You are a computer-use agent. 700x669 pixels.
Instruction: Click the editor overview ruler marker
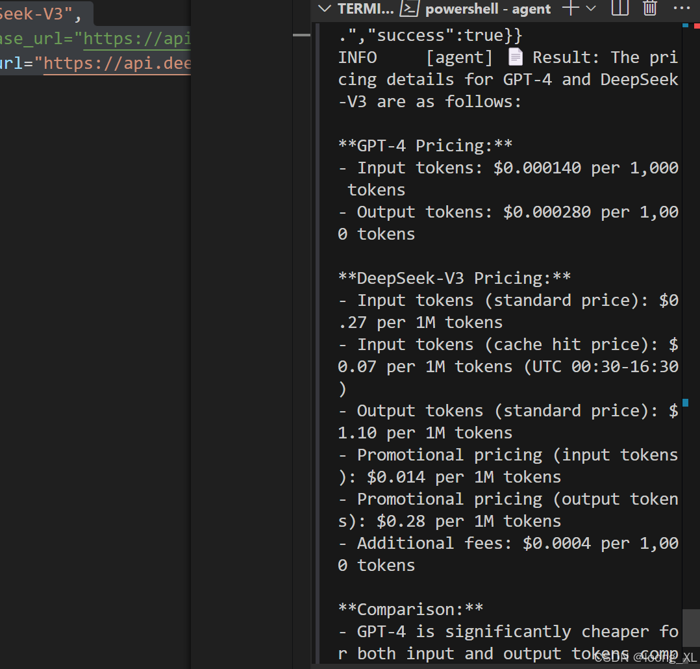coord(302,35)
